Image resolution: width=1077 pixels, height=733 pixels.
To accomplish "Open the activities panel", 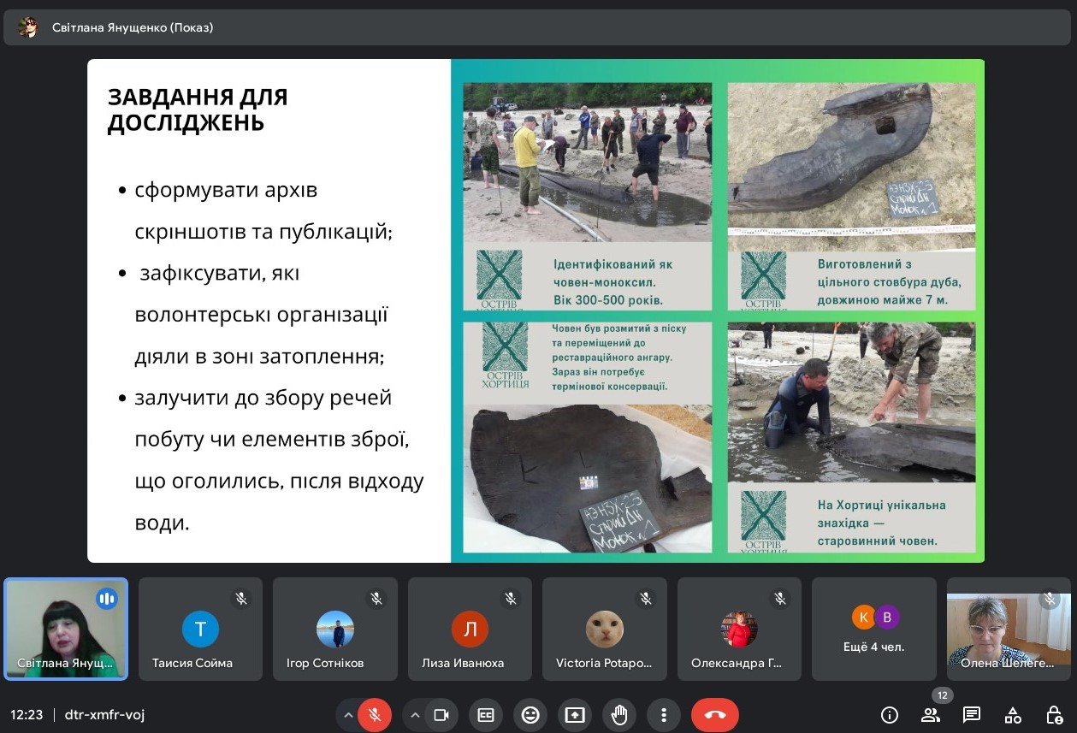I will 1013,715.
